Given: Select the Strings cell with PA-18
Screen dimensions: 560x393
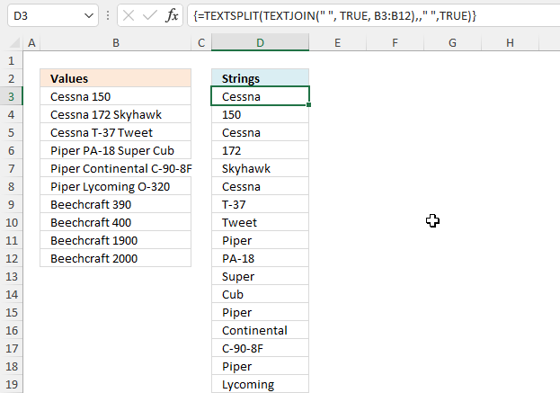Looking at the screenshot, I should tap(260, 258).
